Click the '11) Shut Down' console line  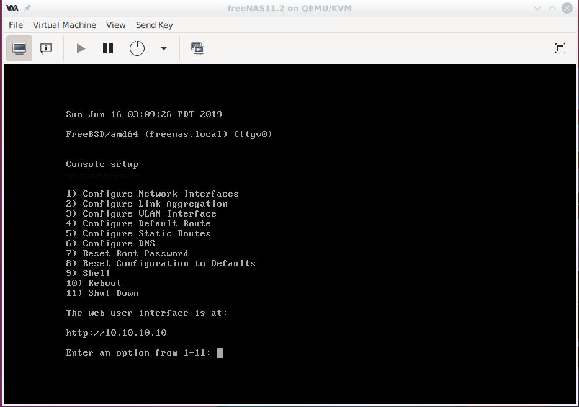[x=102, y=293]
